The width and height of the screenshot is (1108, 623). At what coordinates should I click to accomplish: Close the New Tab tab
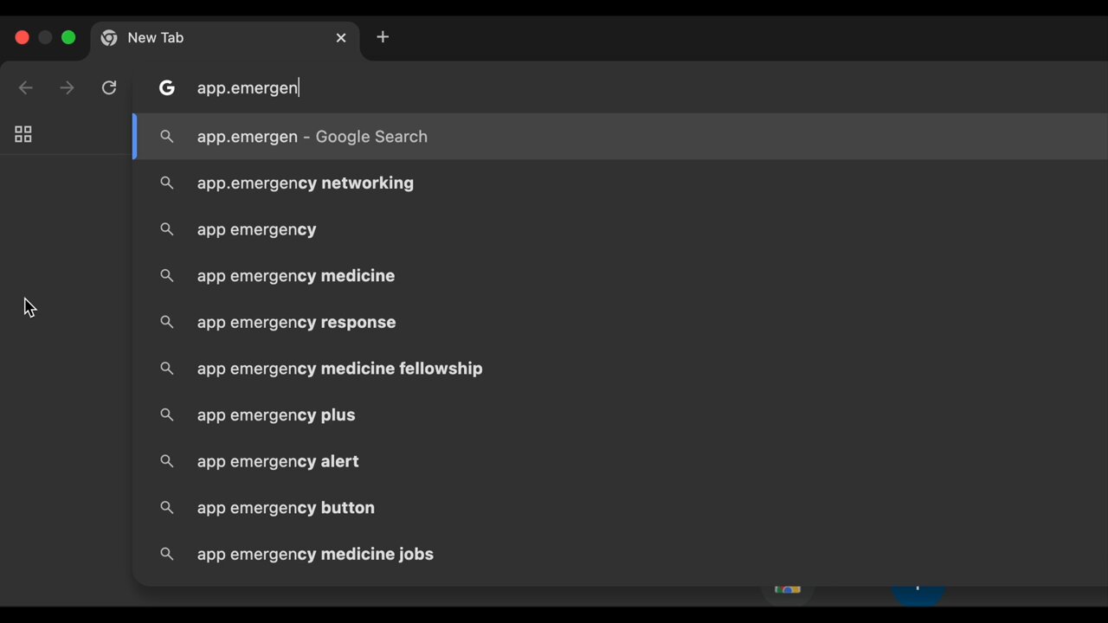341,38
